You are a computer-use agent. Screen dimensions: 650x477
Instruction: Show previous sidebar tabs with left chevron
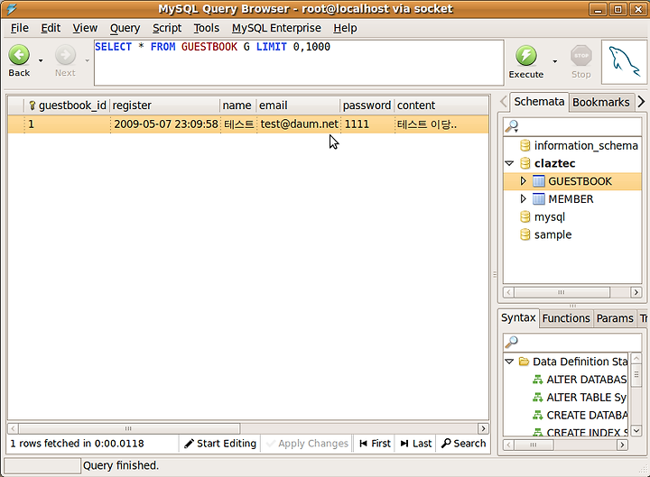click(504, 102)
